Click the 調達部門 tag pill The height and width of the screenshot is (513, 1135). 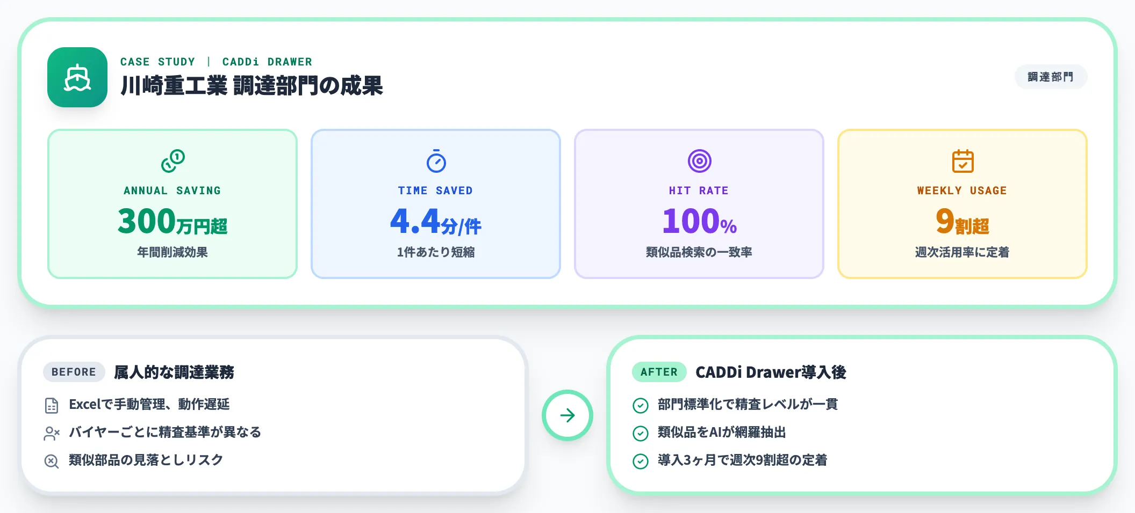(1050, 77)
